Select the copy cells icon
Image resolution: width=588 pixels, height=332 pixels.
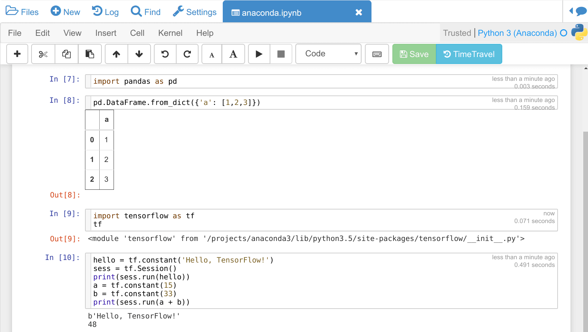(66, 54)
